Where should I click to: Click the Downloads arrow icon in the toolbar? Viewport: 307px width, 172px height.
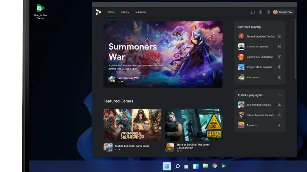(260, 12)
